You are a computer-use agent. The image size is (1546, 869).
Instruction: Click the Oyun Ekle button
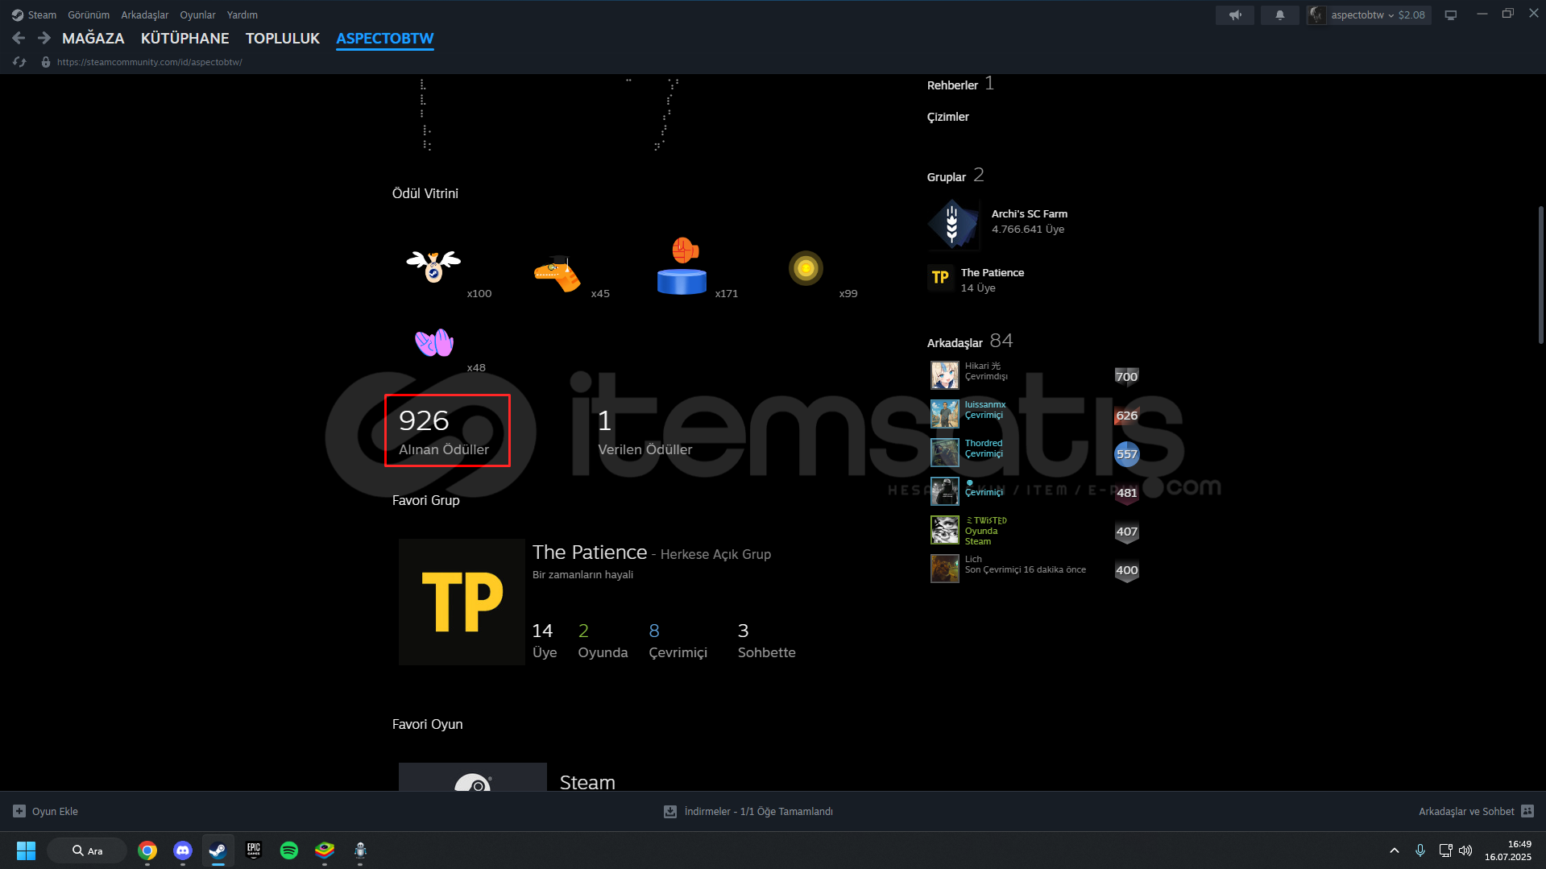[x=46, y=811]
